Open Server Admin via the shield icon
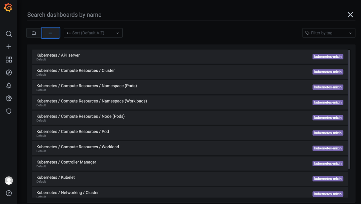 click(x=9, y=111)
